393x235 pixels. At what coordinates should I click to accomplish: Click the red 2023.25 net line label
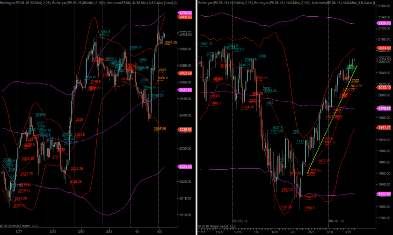coord(77,169)
